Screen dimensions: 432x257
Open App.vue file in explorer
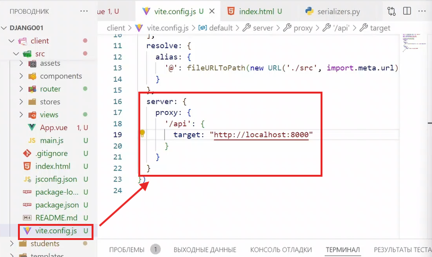tap(53, 128)
